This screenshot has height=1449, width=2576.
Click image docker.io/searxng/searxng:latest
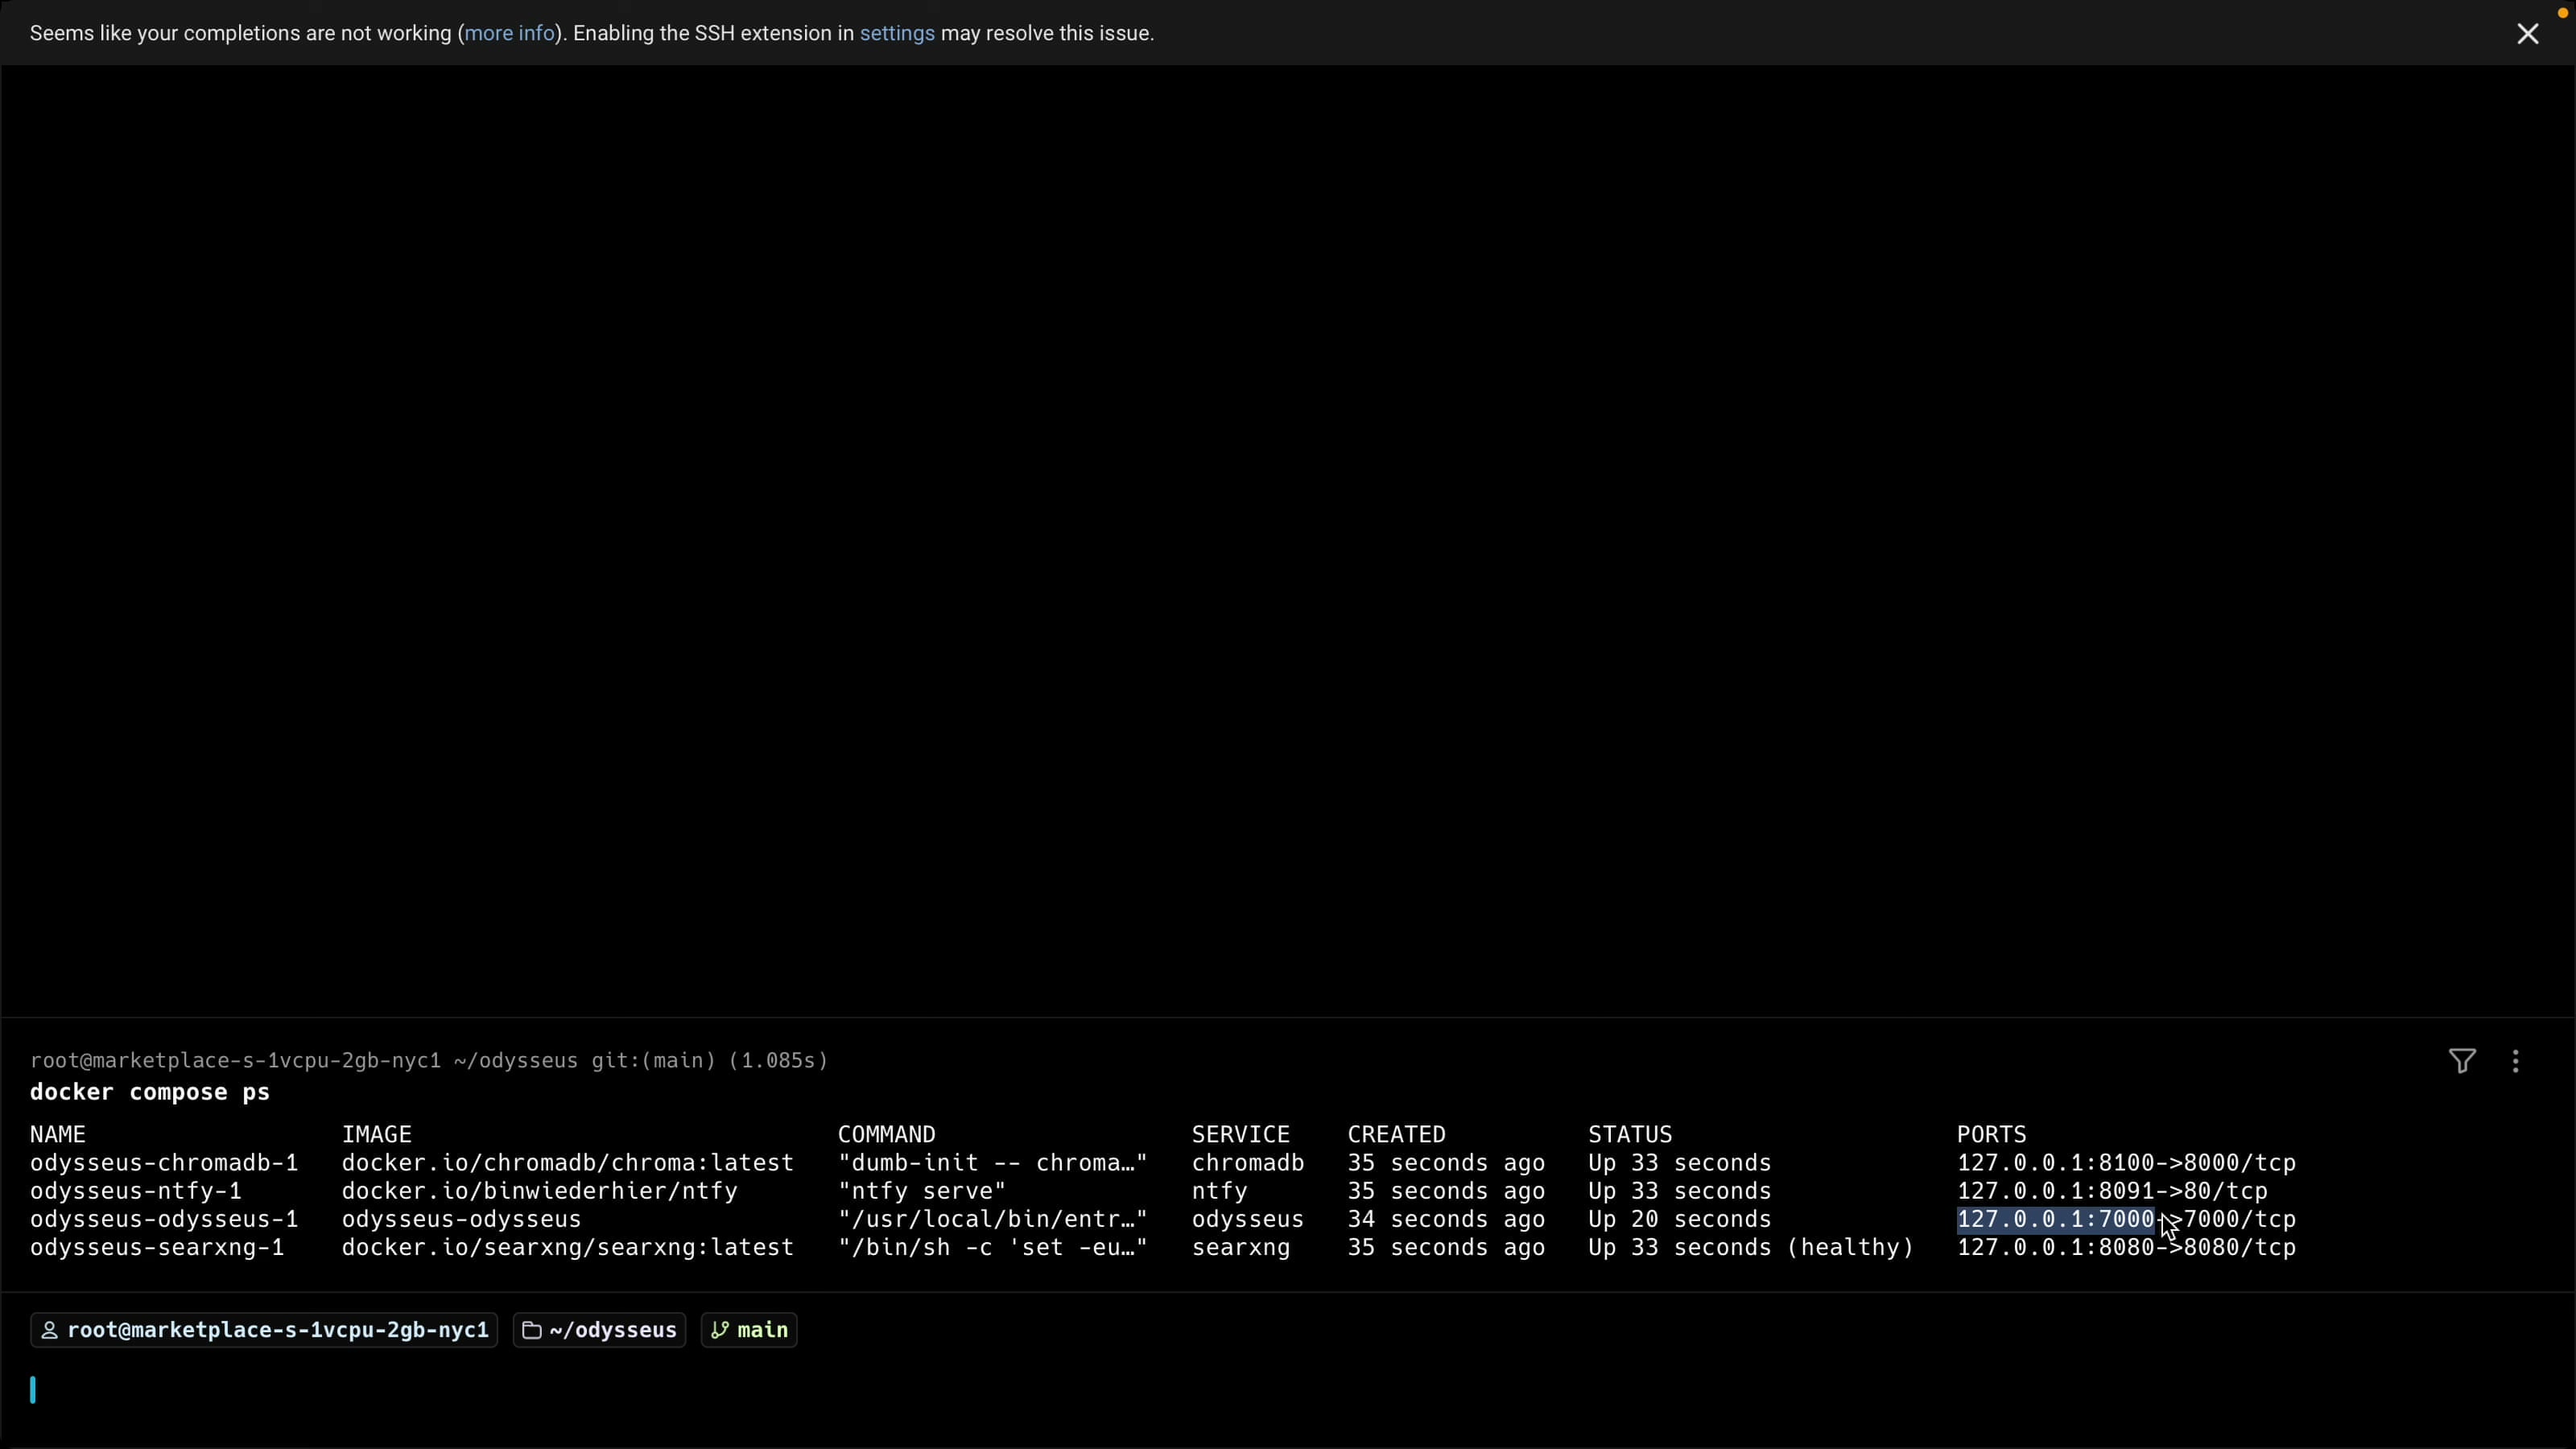568,1247
